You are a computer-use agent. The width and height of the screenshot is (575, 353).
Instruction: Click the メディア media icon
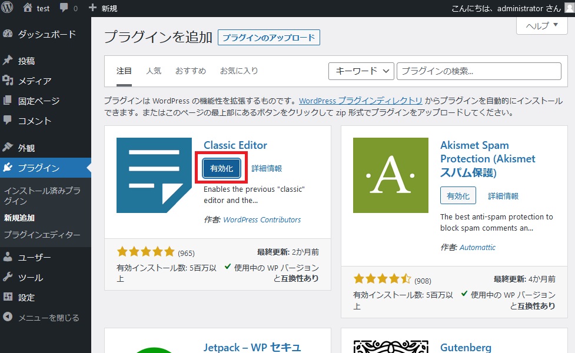8,80
